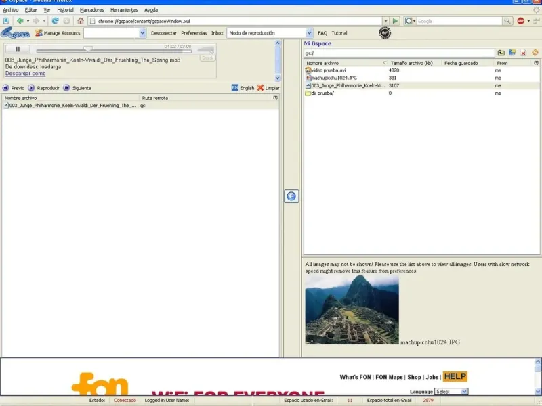The width and height of the screenshot is (542, 406).
Task: Click the Manage Accounts icon
Action: tap(39, 32)
